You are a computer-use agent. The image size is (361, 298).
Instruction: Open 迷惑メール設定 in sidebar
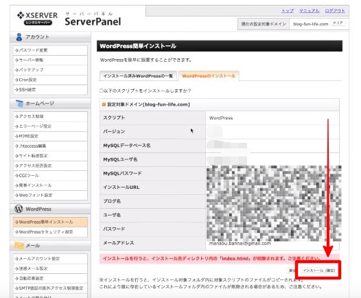point(50,268)
